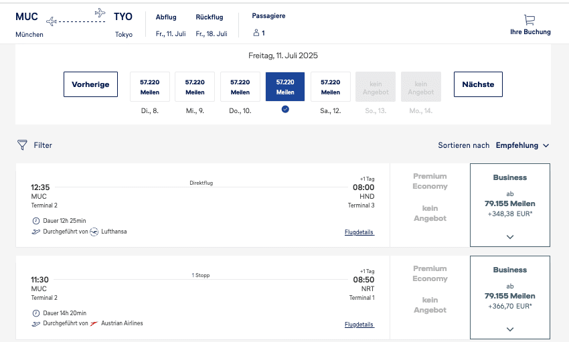The width and height of the screenshot is (569, 342).
Task: Open Flugdetails for the Lufthansa direct flight
Action: (x=359, y=232)
